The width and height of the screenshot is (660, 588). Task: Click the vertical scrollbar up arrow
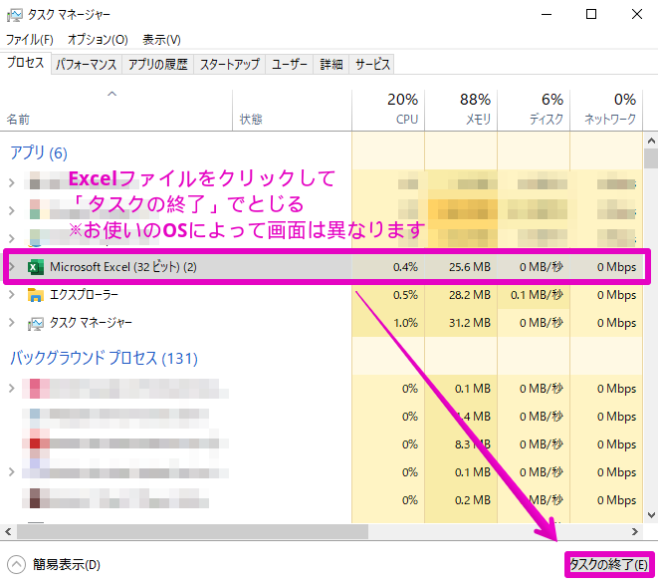pyautogui.click(x=652, y=141)
